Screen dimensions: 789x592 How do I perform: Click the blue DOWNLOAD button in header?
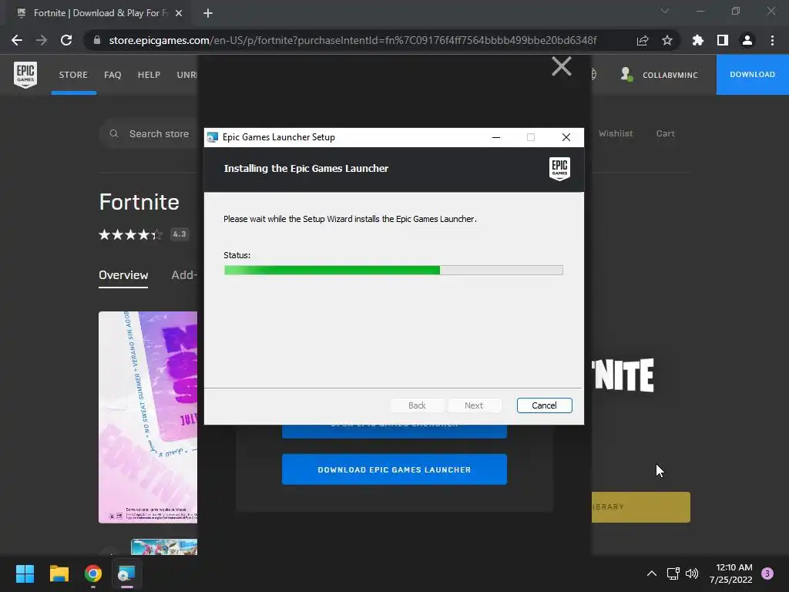coord(752,75)
